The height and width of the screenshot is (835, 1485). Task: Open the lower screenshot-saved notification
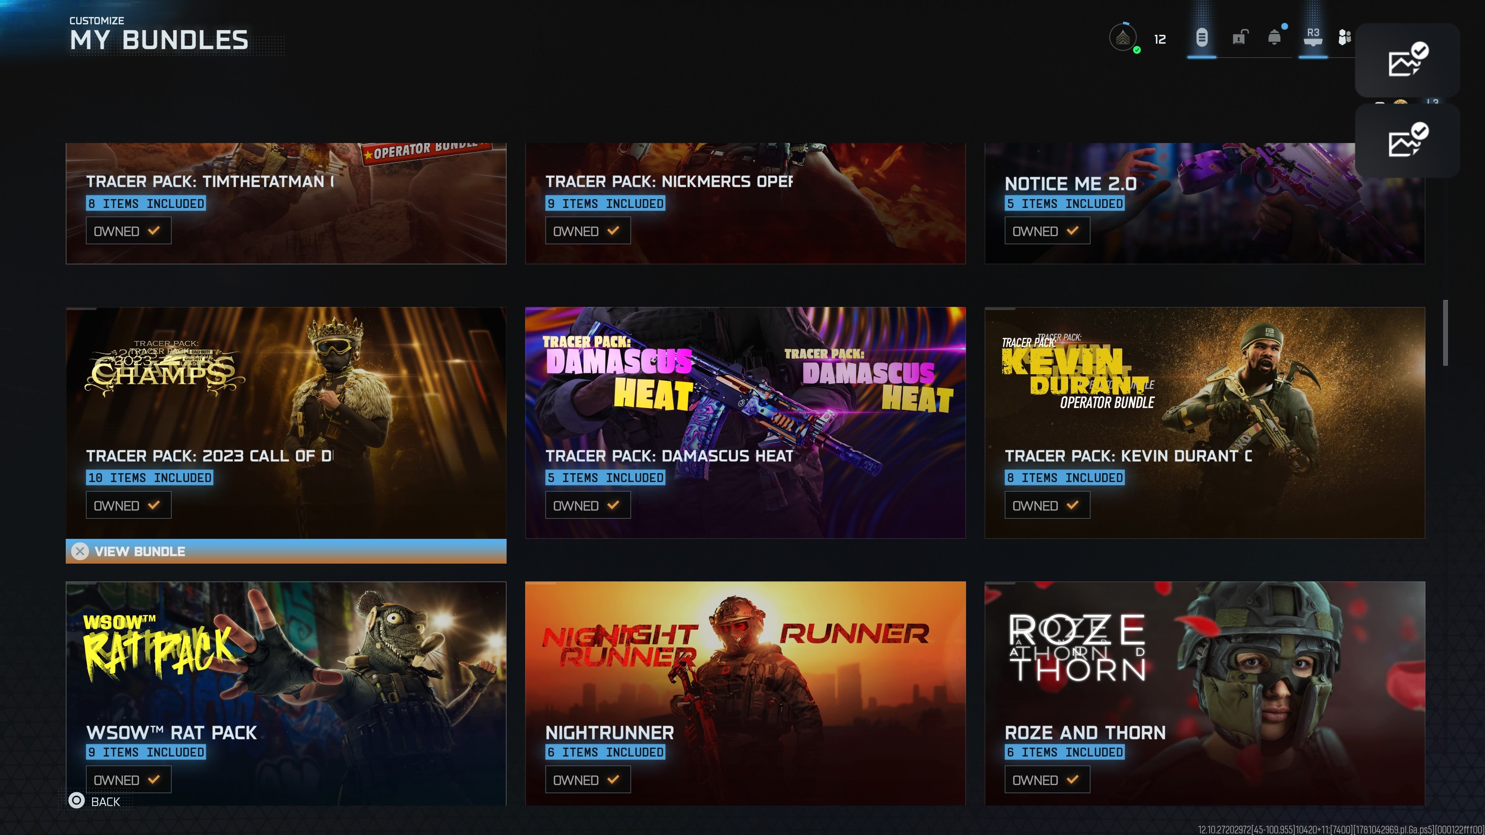[x=1407, y=140]
